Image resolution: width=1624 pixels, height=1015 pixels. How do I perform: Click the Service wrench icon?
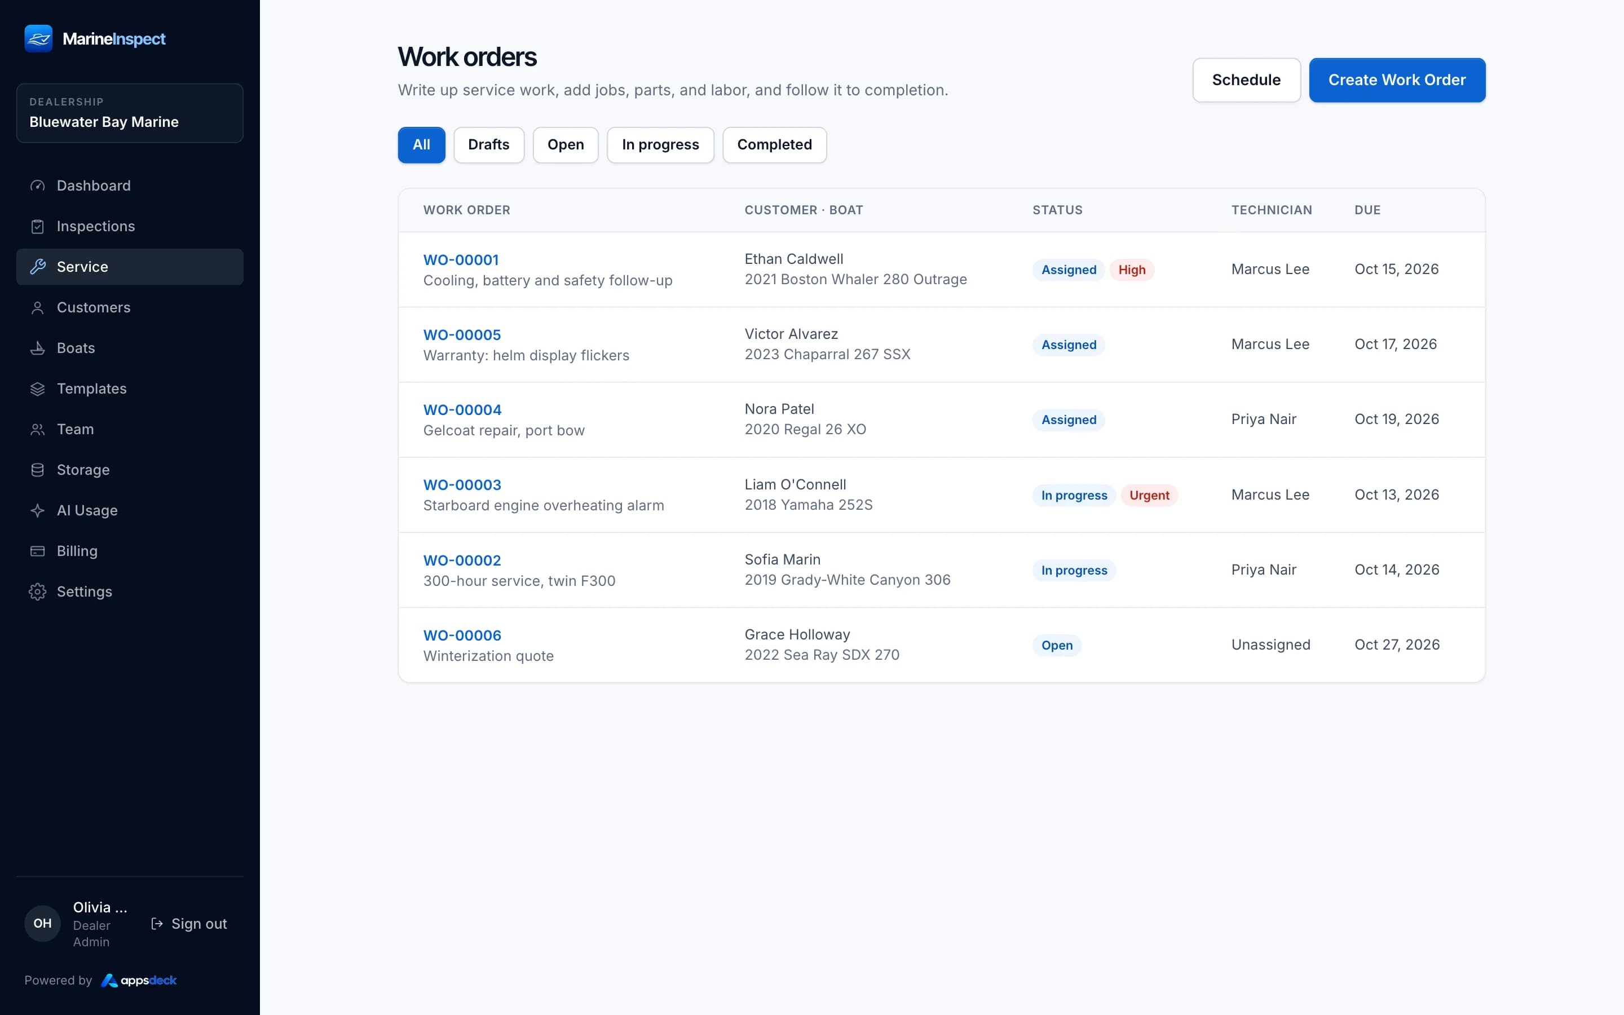[x=38, y=267]
